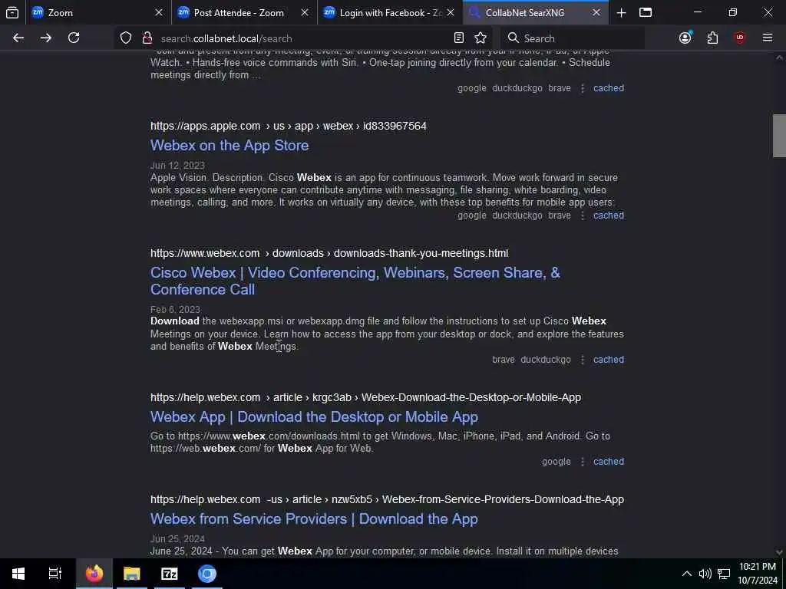Close the Zoom tab
Viewport: 786px width, 589px height.
159,13
